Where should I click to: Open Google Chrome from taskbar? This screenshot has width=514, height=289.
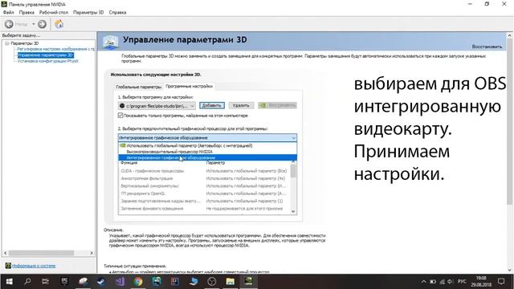click(x=138, y=282)
